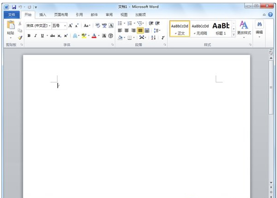Switch to the 审阅 (Review) tab

109,15
